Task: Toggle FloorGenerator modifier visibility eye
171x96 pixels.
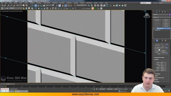Action: (154, 29)
